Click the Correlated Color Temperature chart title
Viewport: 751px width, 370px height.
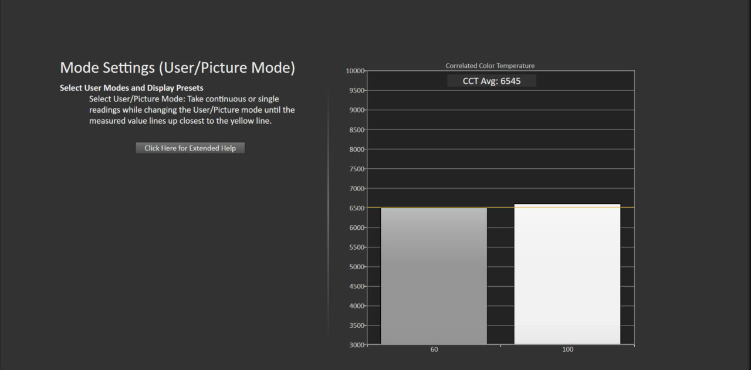coord(490,66)
